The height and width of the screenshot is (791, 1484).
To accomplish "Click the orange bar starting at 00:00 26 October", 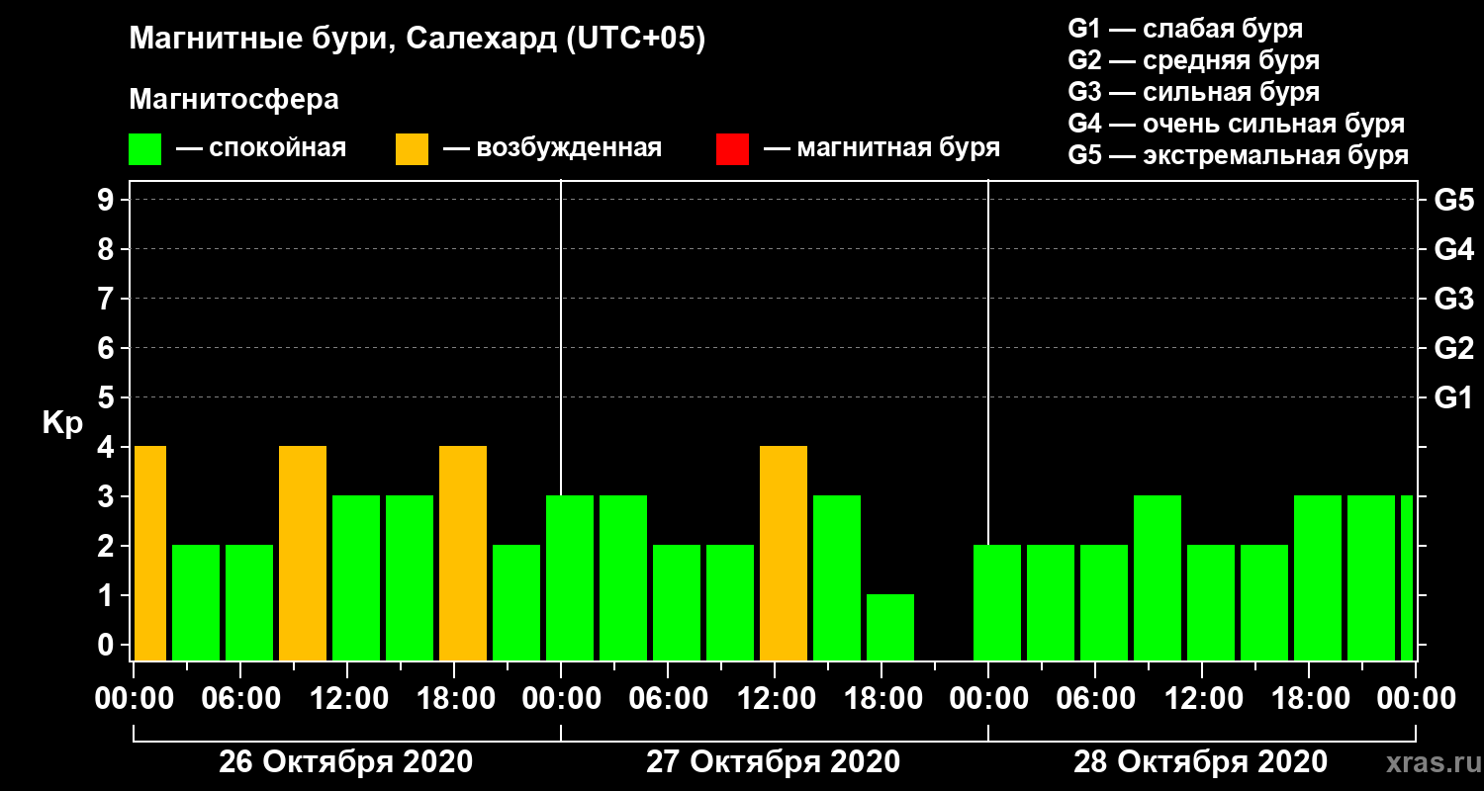I will [x=149, y=554].
